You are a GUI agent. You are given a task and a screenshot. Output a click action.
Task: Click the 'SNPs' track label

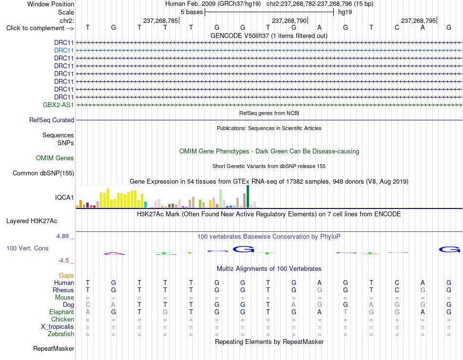click(x=66, y=143)
